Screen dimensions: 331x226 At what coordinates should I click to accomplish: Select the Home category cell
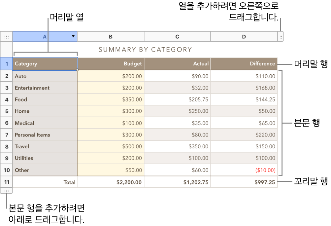[x=45, y=111]
